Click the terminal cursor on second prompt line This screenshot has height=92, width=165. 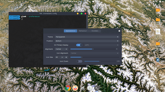pyautogui.click(x=22, y=19)
